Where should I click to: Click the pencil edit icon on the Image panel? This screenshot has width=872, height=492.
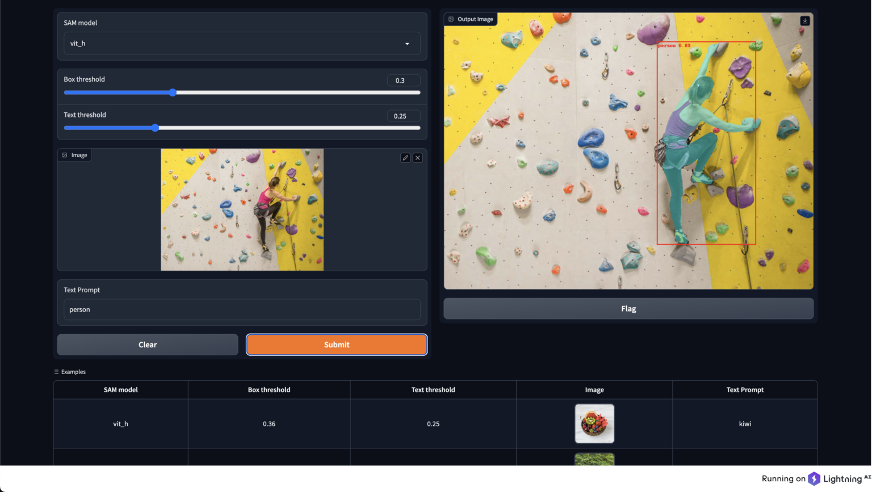[x=404, y=157]
